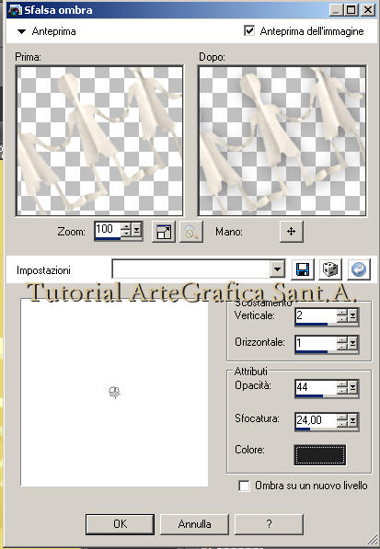The width and height of the screenshot is (380, 549).
Task: Click the Mano pan navigation icon
Action: pos(292,231)
